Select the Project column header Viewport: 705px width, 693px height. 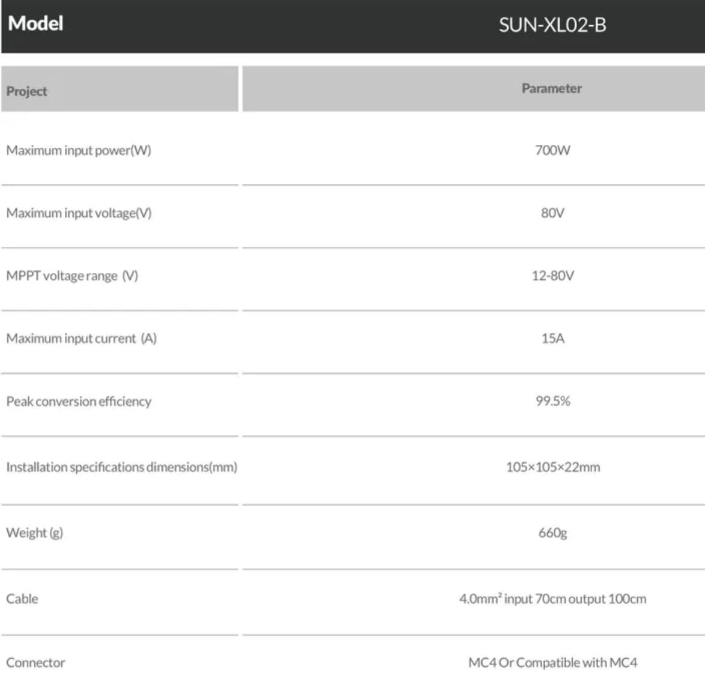(27, 91)
